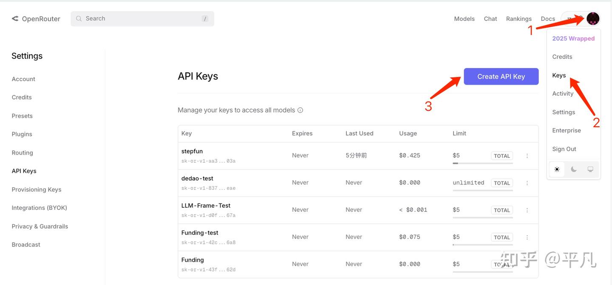Open Provisioning Keys settings page
Image resolution: width=612 pixels, height=285 pixels.
point(37,189)
